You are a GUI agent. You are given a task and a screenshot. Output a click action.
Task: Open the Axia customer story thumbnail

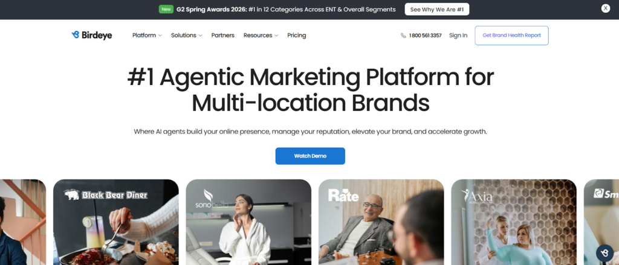(514, 222)
